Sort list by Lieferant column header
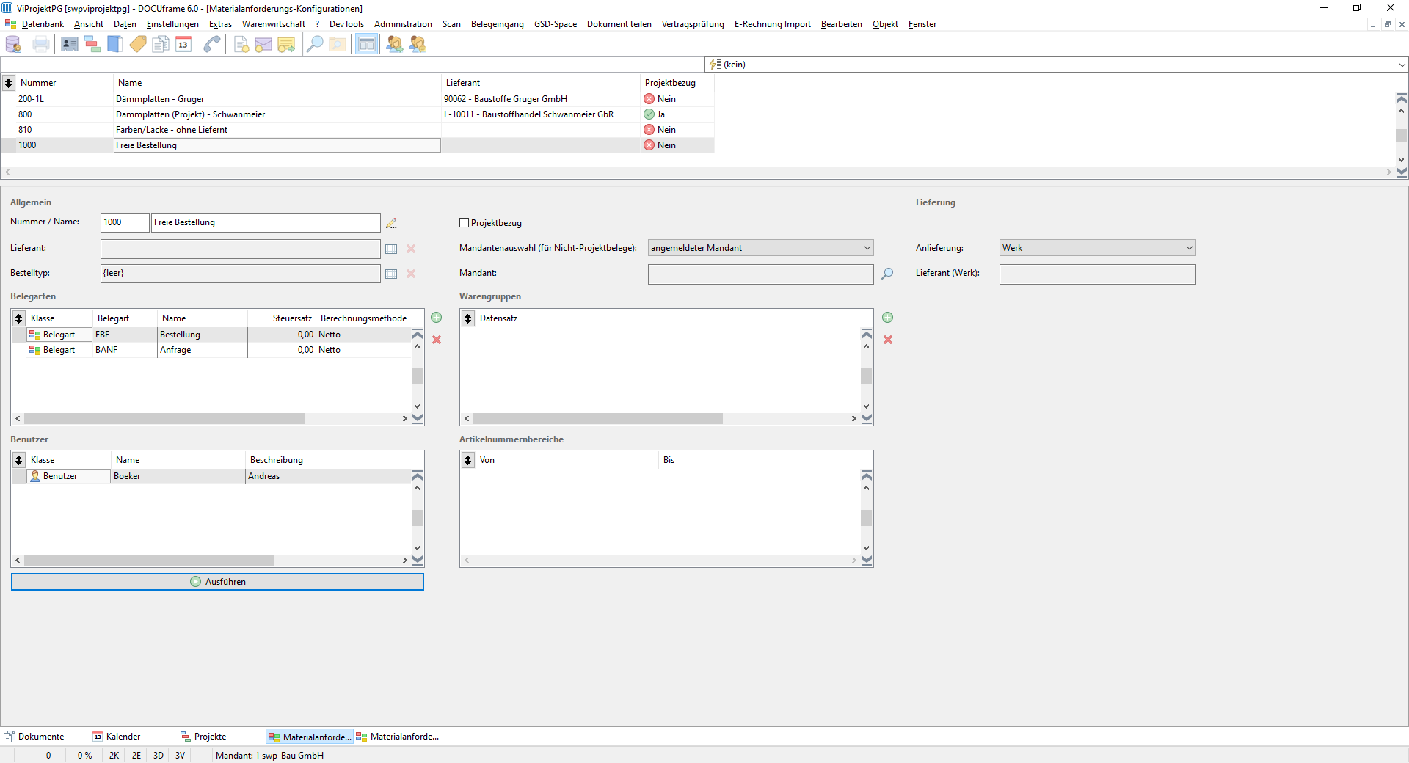This screenshot has height=763, width=1409. coord(541,83)
